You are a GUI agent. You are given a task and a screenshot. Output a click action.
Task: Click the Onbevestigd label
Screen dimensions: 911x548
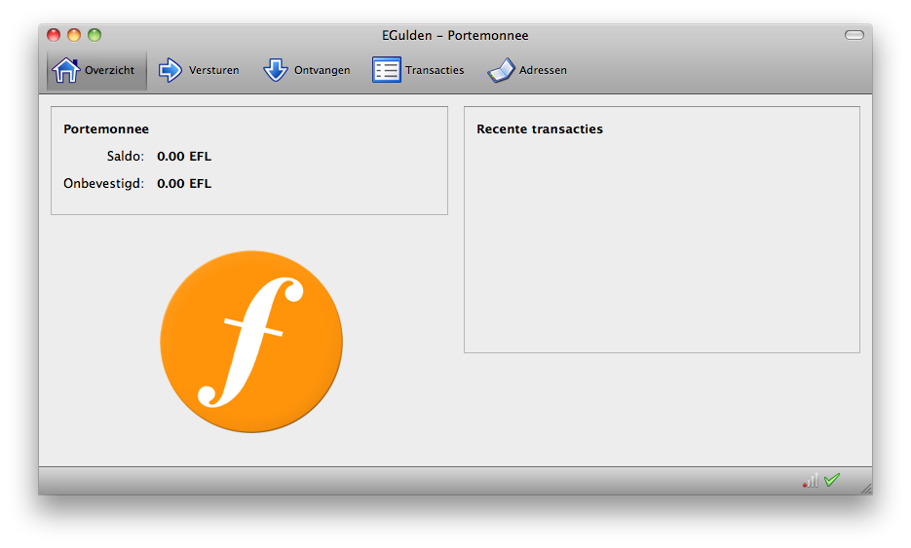click(x=103, y=183)
